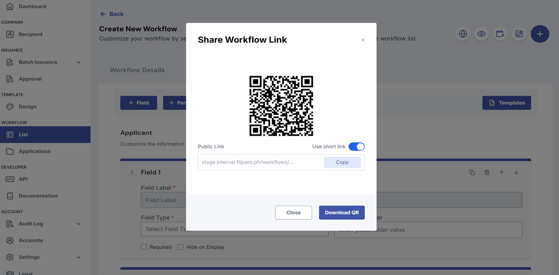Click the Back arrow link
The image size is (559, 275).
pyautogui.click(x=112, y=14)
